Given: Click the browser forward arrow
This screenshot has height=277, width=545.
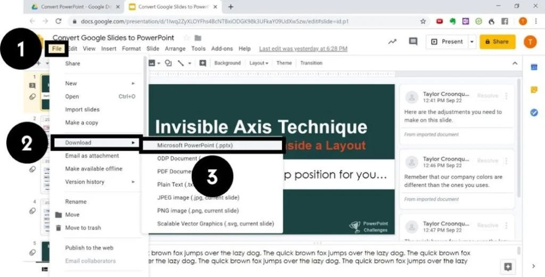Looking at the screenshot, I should 46,21.
